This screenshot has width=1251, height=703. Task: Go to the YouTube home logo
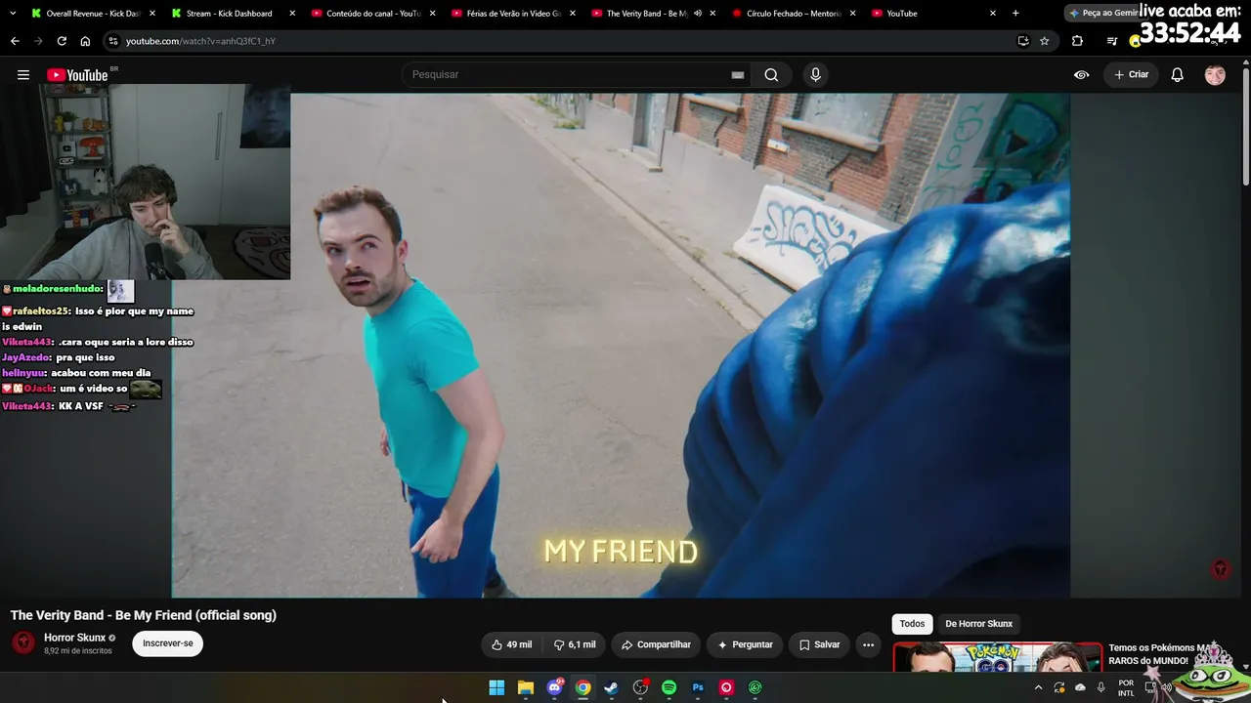click(77, 75)
